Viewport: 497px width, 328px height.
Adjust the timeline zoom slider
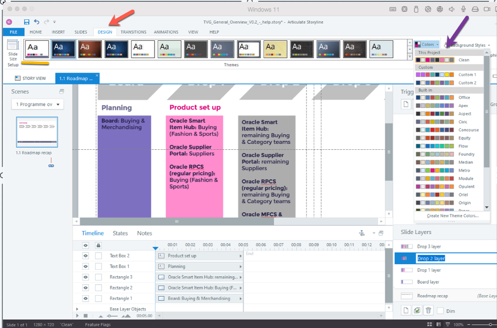pyautogui.click(x=113, y=316)
